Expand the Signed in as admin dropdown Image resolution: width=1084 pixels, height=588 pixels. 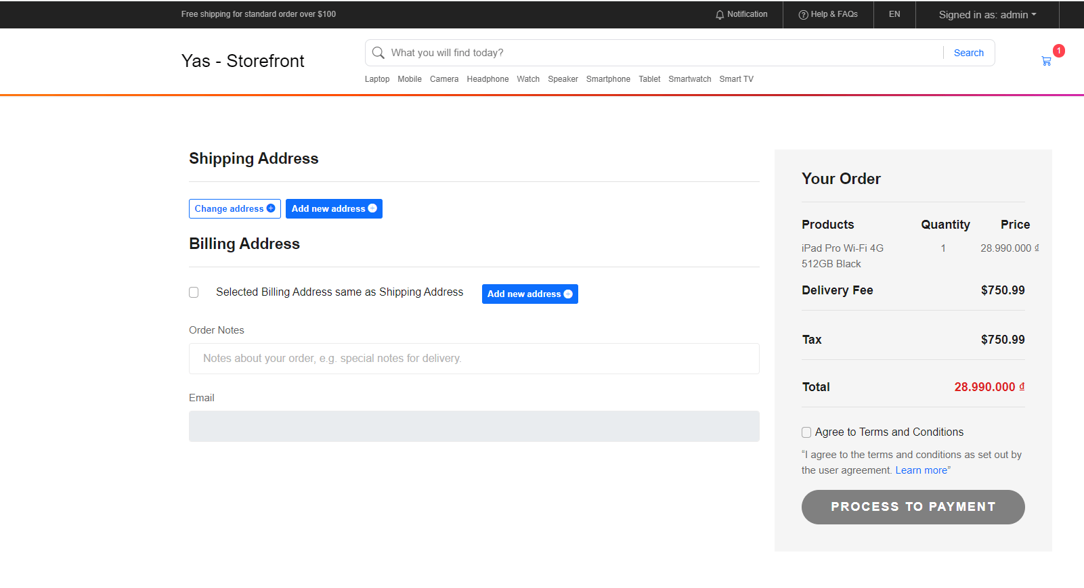coord(987,15)
